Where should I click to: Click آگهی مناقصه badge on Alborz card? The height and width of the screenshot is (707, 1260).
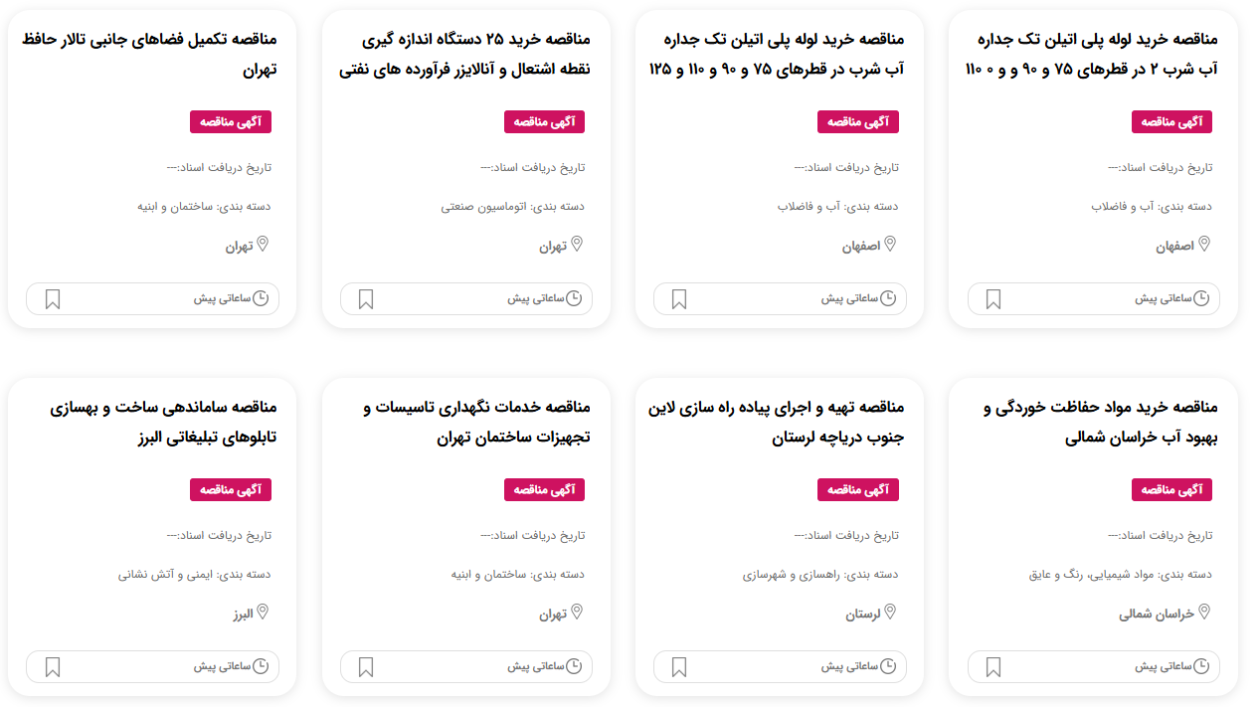[x=231, y=489]
